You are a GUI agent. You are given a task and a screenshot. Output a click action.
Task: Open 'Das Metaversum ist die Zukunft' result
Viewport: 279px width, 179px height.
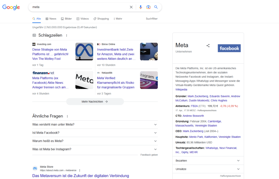81,176
